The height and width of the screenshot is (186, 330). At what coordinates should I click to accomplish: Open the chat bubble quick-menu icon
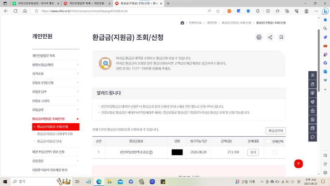(313, 137)
